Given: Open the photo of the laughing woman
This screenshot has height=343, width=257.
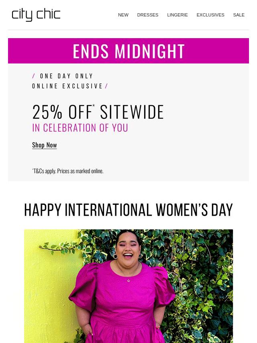Looking at the screenshot, I should (x=128, y=286).
